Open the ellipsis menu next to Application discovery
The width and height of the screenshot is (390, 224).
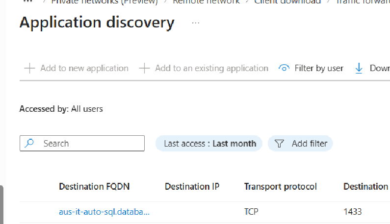tap(196, 23)
